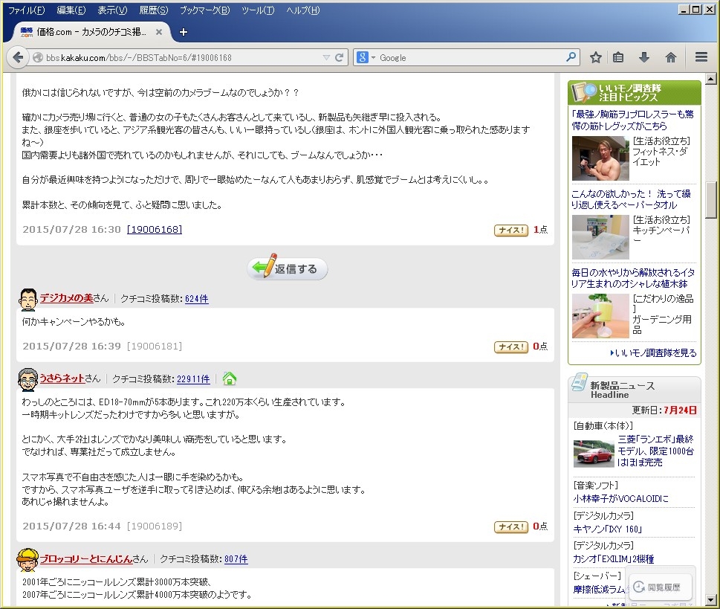The height and width of the screenshot is (609, 720).
Task: Click デジカメの美 avatar icon
Action: click(28, 300)
